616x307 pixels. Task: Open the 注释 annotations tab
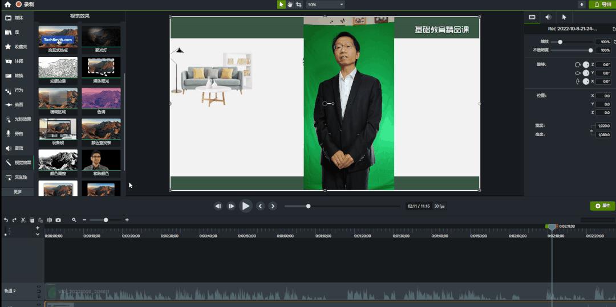pyautogui.click(x=17, y=61)
